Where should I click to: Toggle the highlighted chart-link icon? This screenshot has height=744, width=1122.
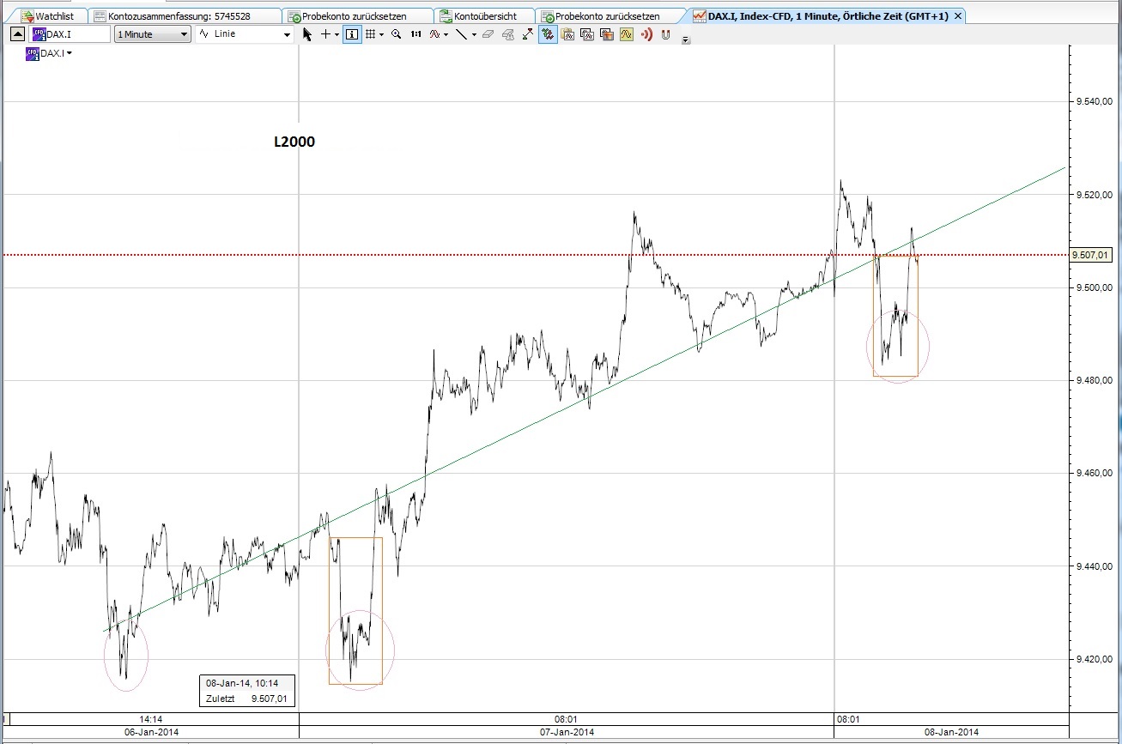click(x=547, y=34)
